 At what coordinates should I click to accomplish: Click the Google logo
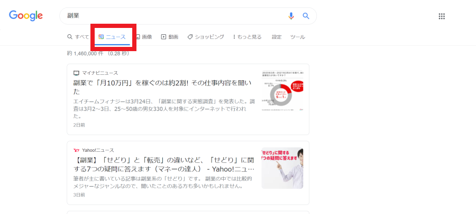tap(26, 16)
